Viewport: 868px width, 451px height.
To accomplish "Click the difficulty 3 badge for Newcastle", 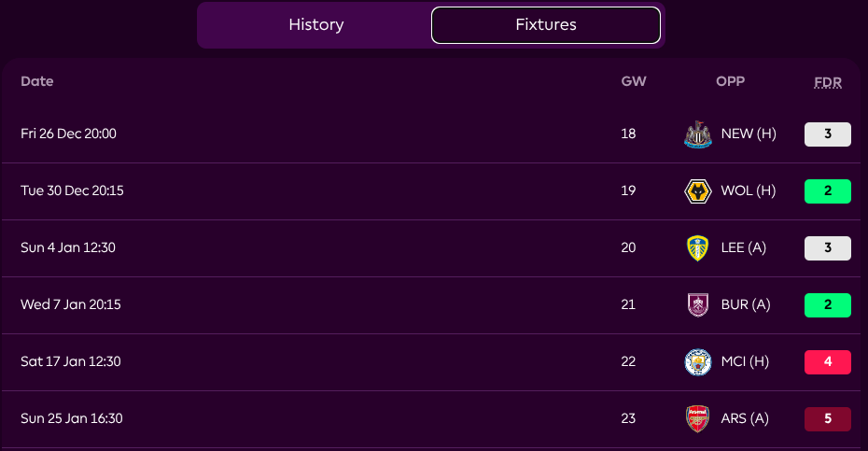I will (x=827, y=134).
